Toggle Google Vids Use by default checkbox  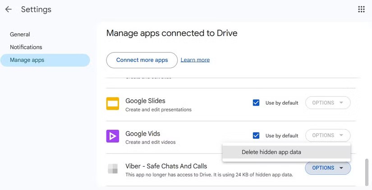256,135
